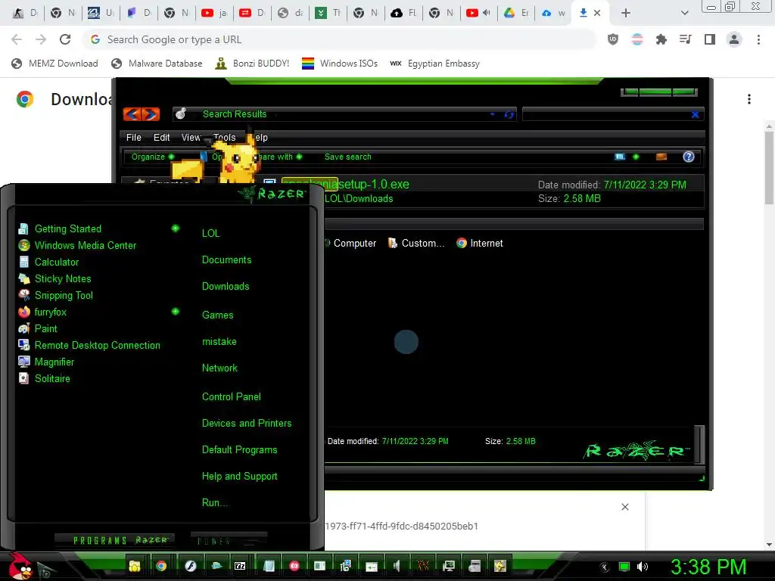Open the Bonzi BUDDY! bookmark
The height and width of the screenshot is (581, 775).
252,64
